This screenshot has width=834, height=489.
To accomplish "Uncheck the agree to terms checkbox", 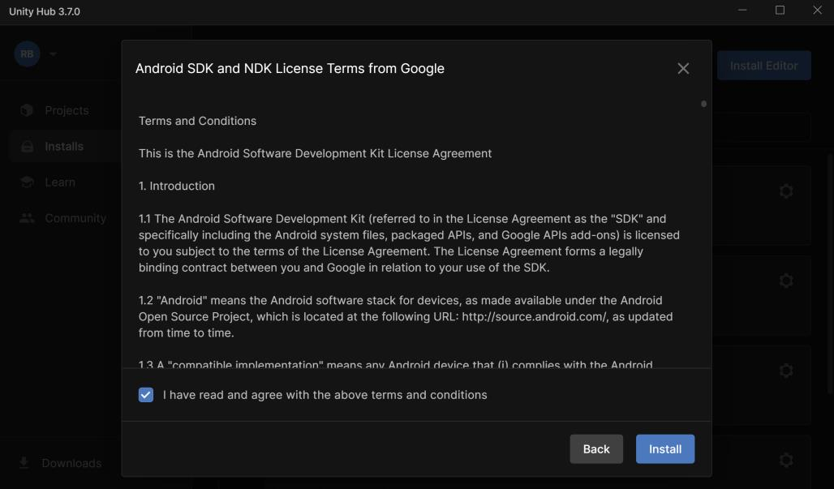I will (146, 395).
